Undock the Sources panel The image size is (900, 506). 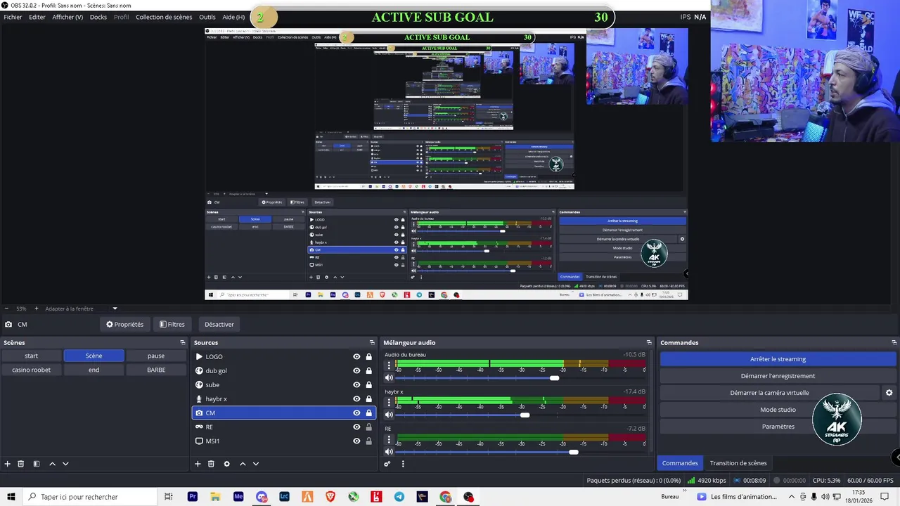pos(372,343)
